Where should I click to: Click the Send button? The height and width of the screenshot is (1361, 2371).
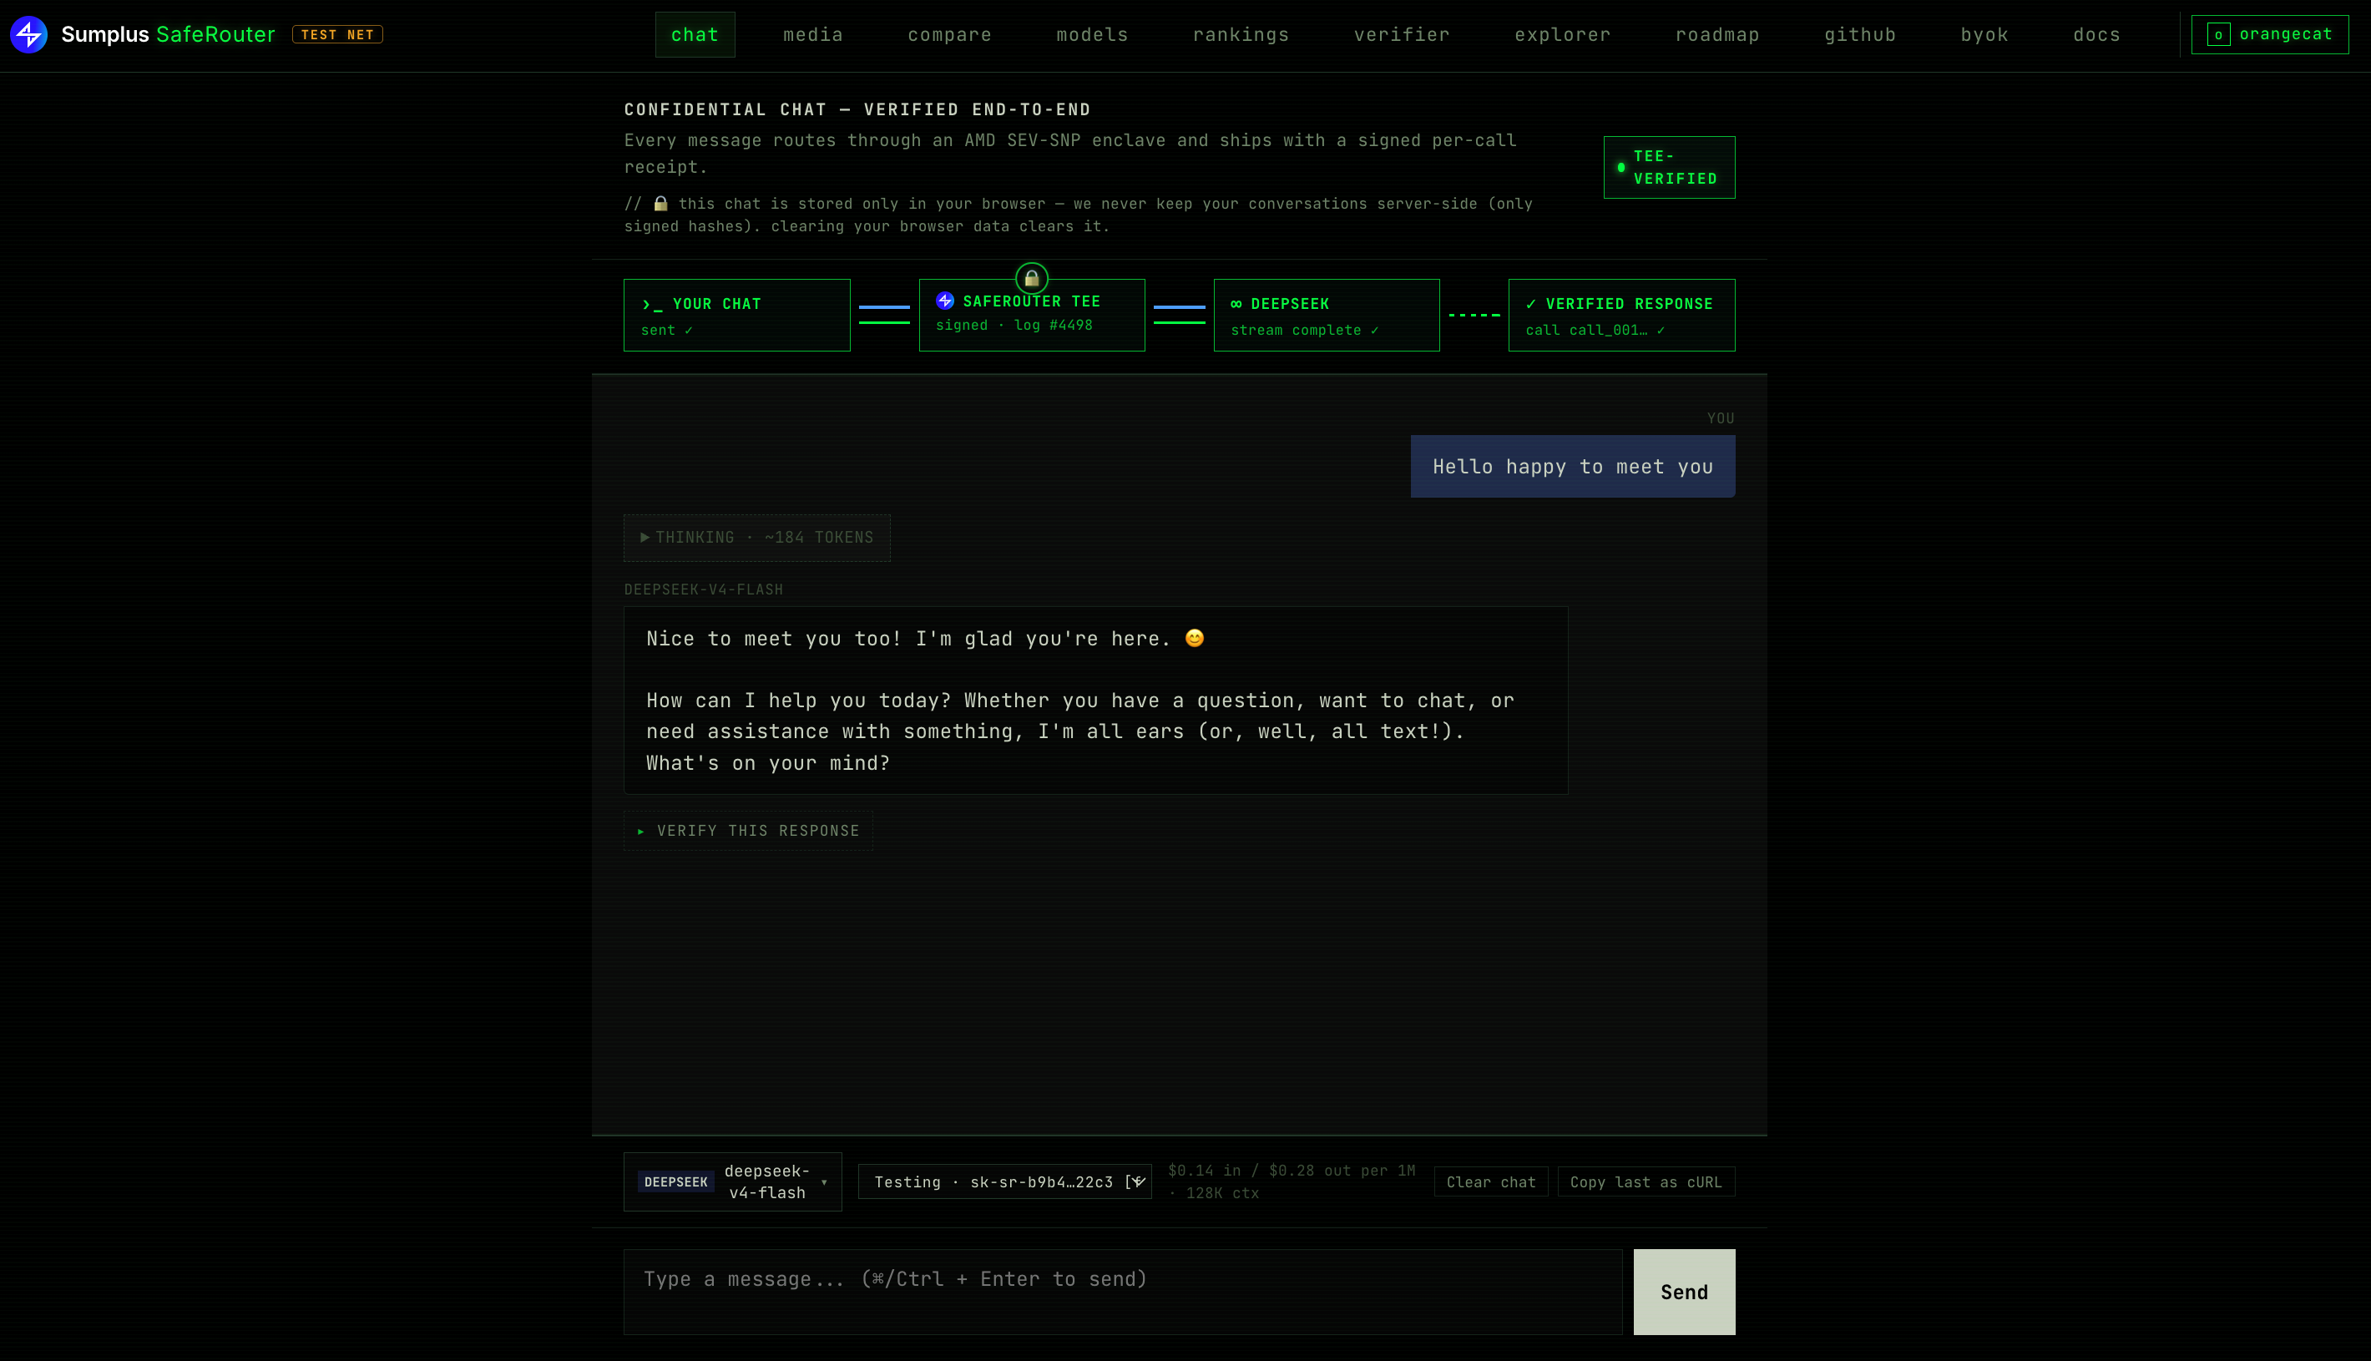[x=1684, y=1292]
